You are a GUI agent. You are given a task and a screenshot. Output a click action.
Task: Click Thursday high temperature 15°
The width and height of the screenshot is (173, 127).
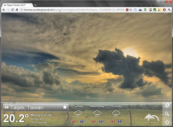point(112,122)
